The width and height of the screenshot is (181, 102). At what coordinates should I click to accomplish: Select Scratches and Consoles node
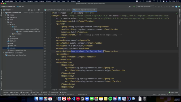[16, 55]
